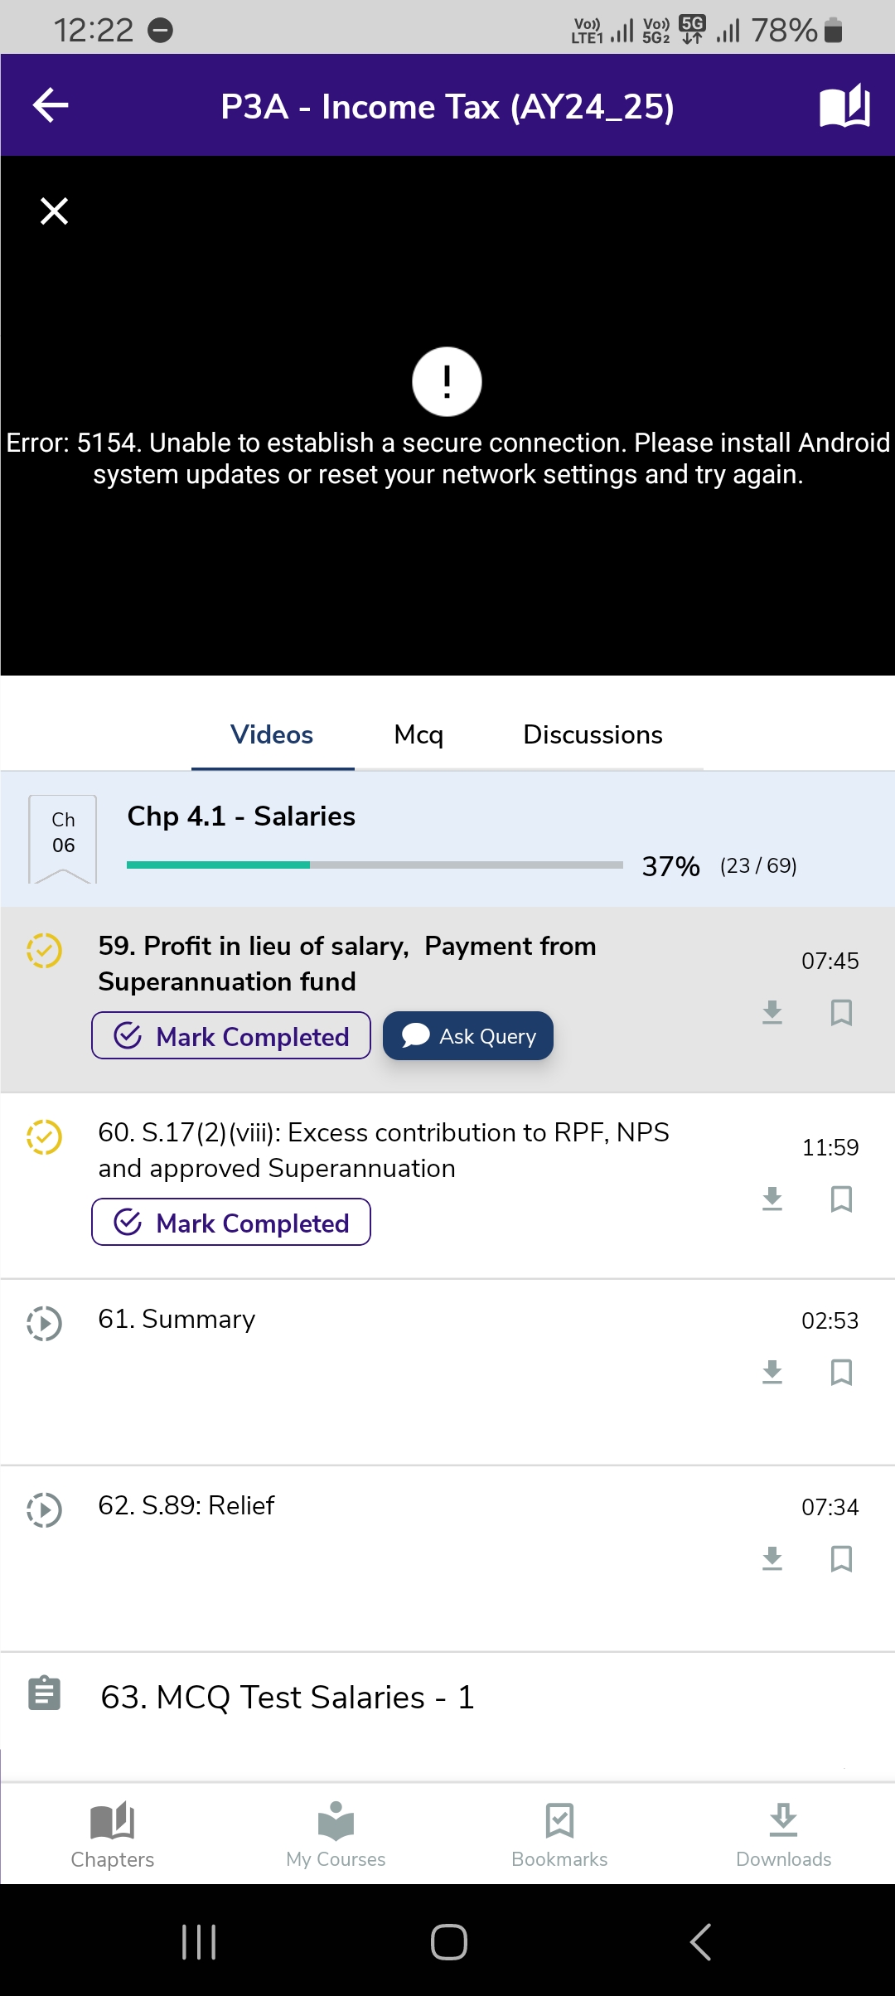Bookmark video 60 on excess contribution to RPF

841,1199
